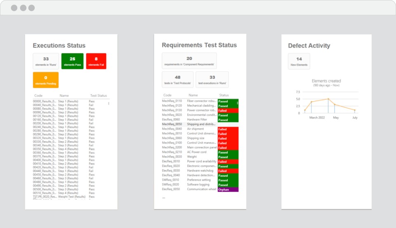The image size is (396, 228).
Task: Select the ElecReq_0040 Hardware detection row
Action: tap(200, 175)
